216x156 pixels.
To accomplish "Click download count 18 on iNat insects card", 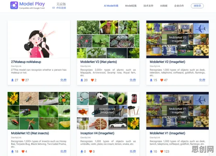I will coord(17,151).
